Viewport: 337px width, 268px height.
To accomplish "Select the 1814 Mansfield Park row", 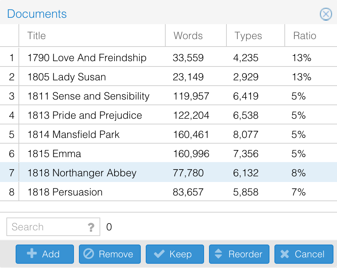I will click(73, 135).
